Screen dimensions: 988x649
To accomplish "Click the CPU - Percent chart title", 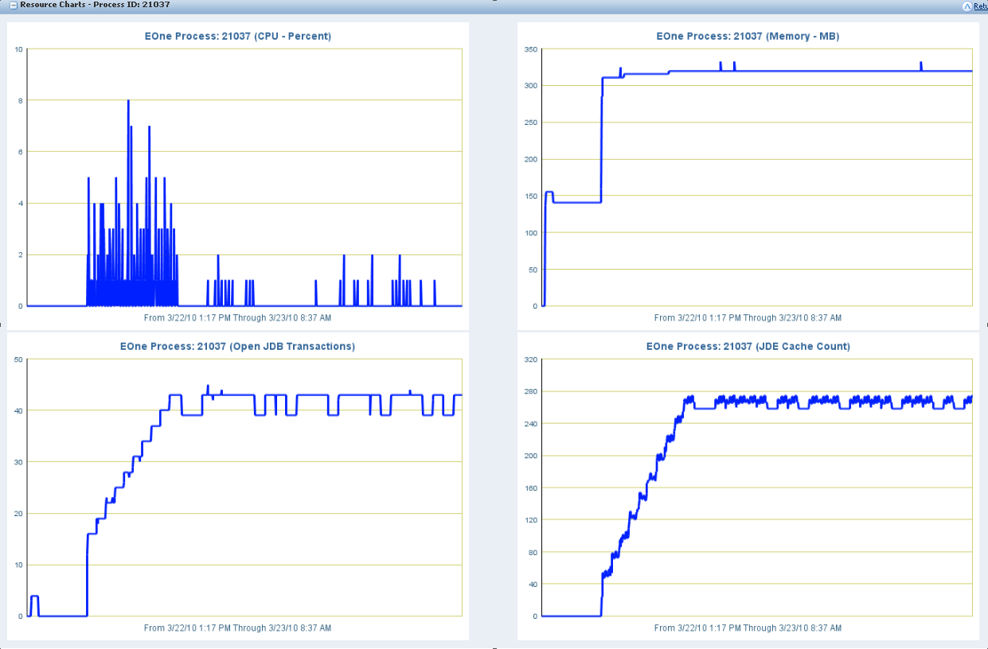I will click(238, 36).
